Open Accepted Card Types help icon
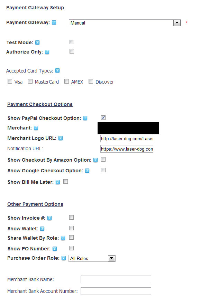Viewport: 200px width, 297px height. click(x=57, y=71)
